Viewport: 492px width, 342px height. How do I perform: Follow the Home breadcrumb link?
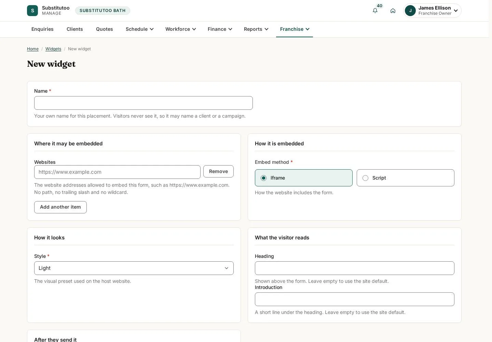[33, 49]
